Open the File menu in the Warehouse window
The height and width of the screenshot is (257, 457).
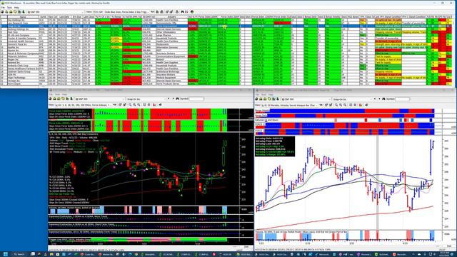3,7
